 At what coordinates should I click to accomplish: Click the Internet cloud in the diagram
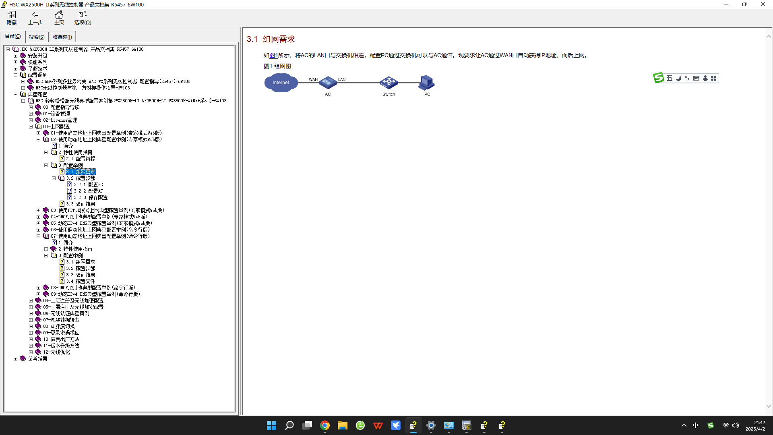[x=281, y=83]
